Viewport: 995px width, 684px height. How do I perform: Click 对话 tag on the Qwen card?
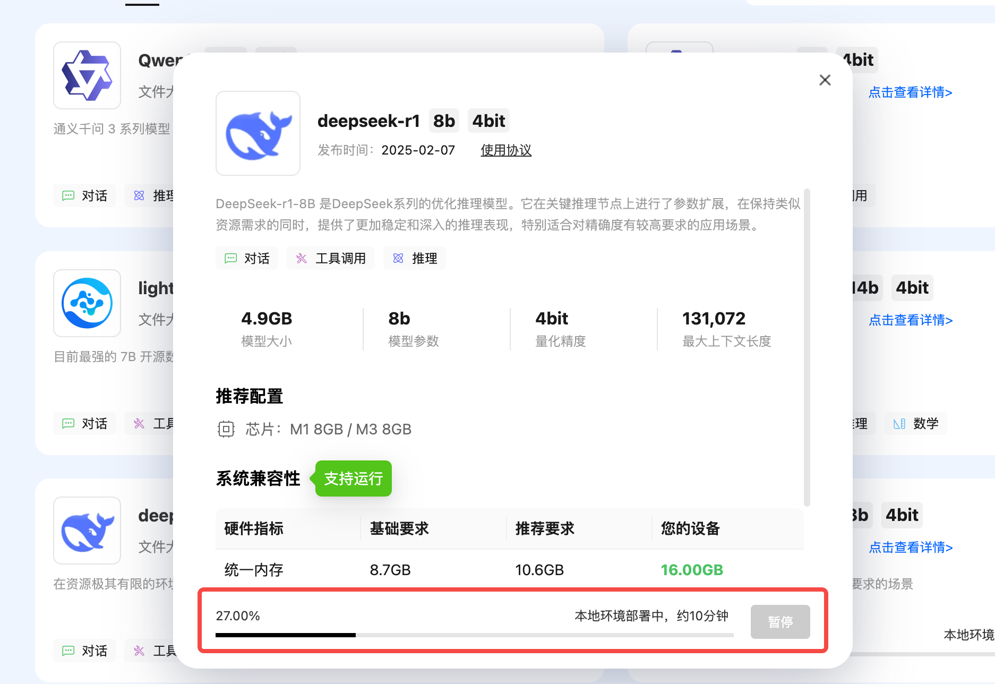click(x=84, y=195)
